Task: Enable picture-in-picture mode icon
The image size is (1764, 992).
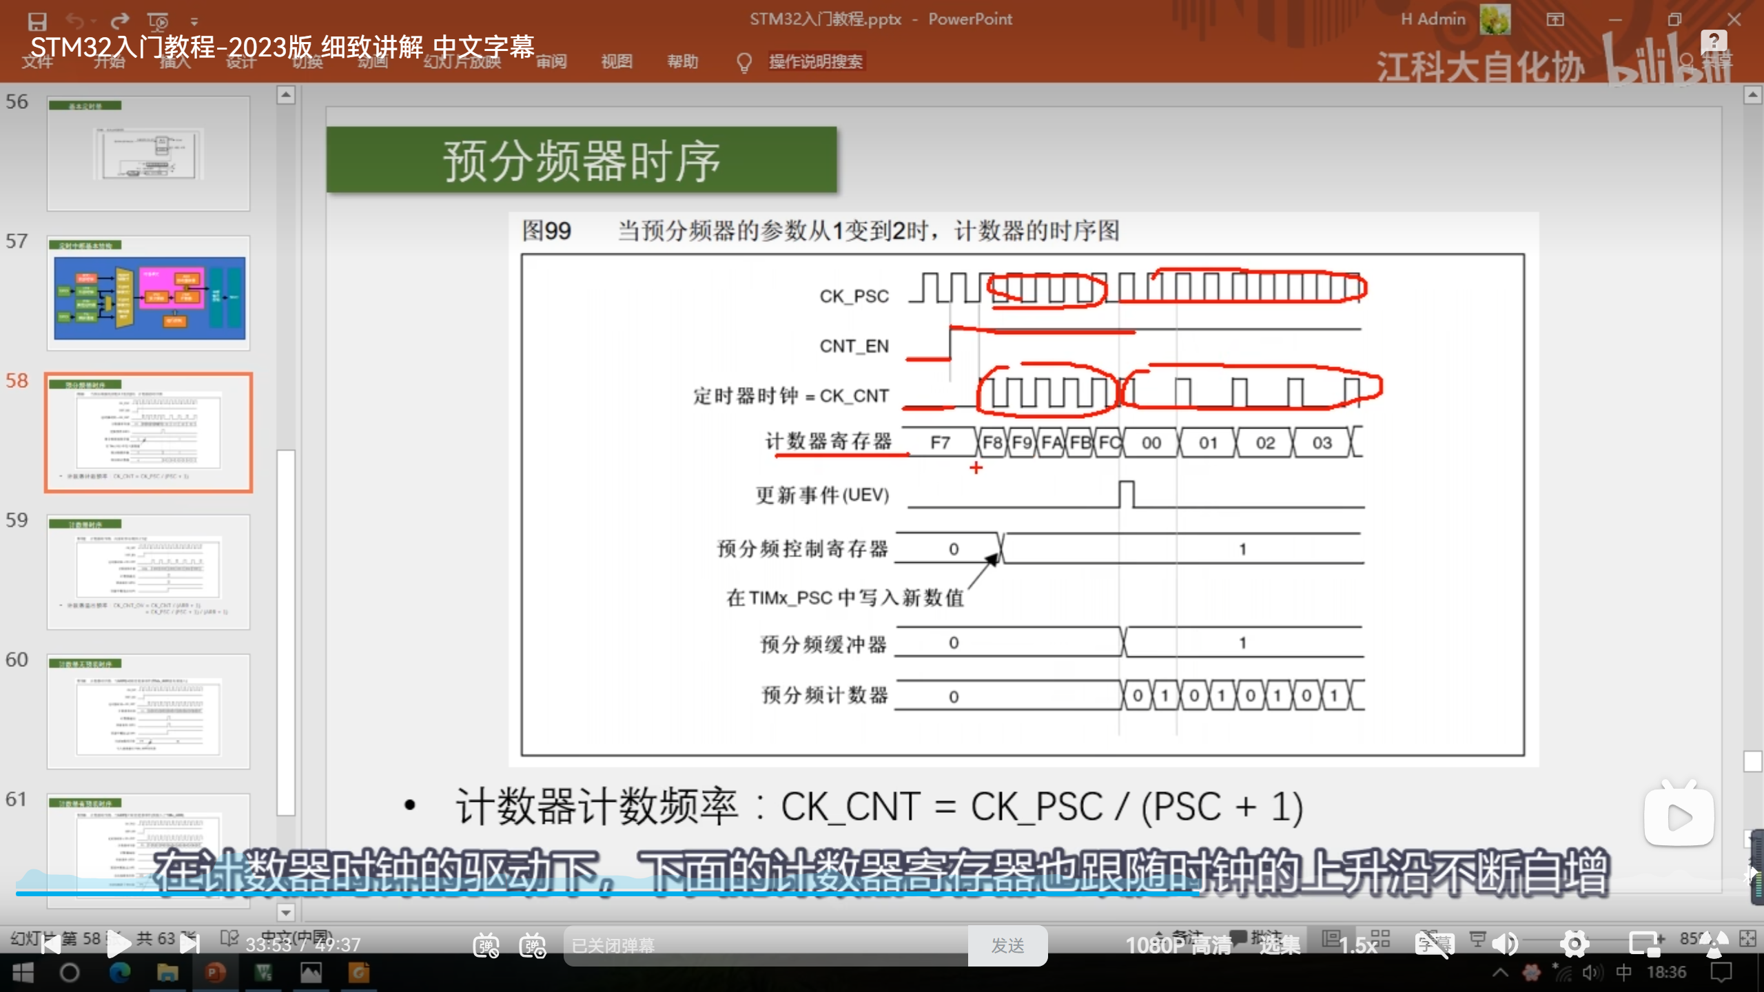Action: (x=1645, y=944)
